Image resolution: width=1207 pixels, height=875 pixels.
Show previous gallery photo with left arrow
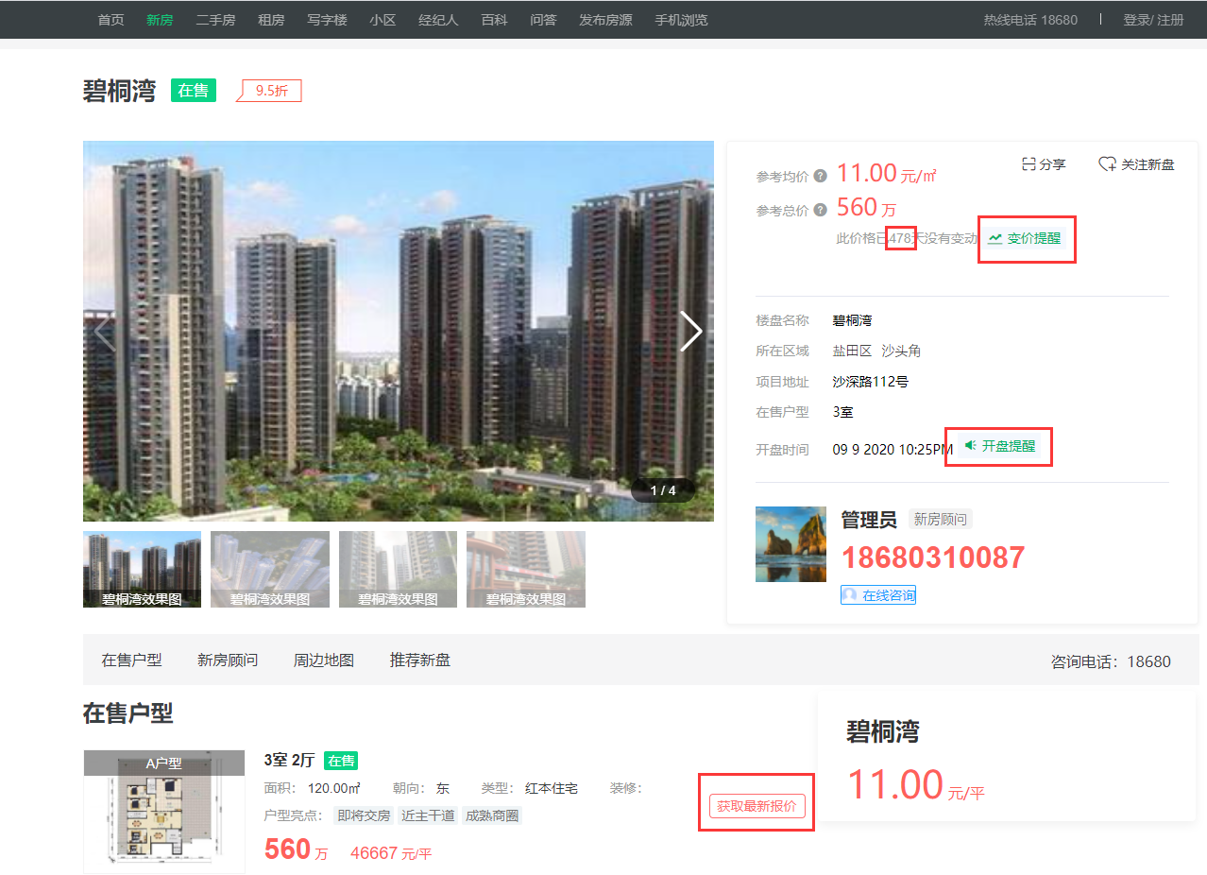pos(105,332)
